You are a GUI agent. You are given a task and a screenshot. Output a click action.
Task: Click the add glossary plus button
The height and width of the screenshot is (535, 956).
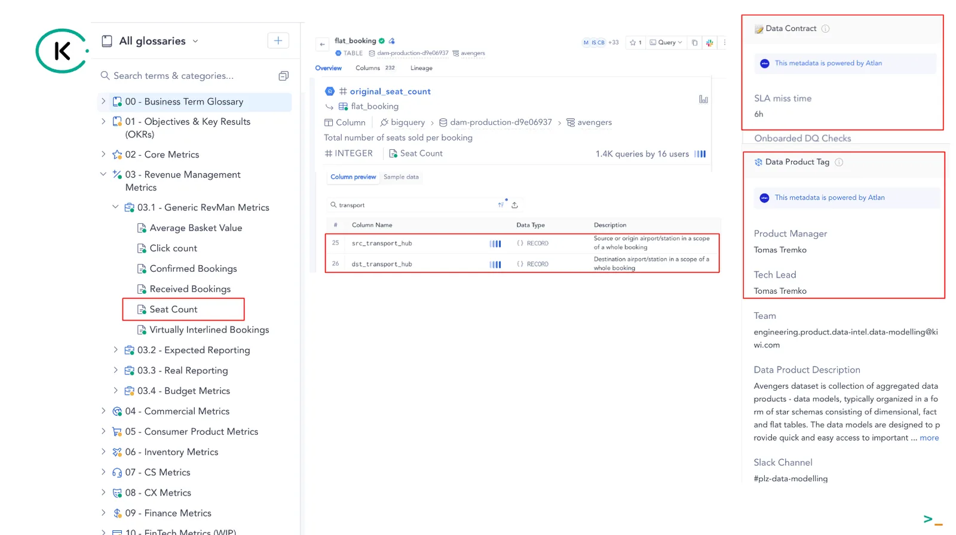click(278, 41)
